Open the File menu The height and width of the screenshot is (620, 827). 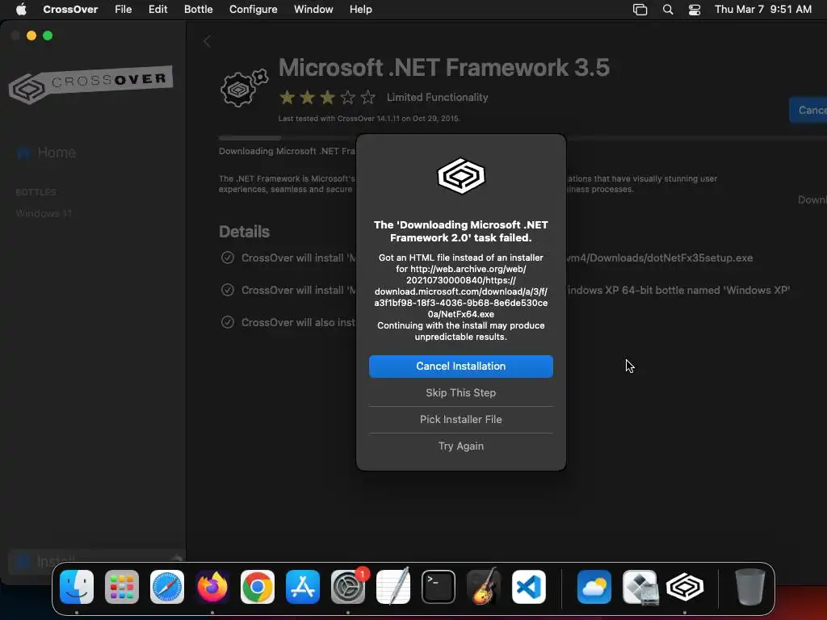click(x=124, y=9)
